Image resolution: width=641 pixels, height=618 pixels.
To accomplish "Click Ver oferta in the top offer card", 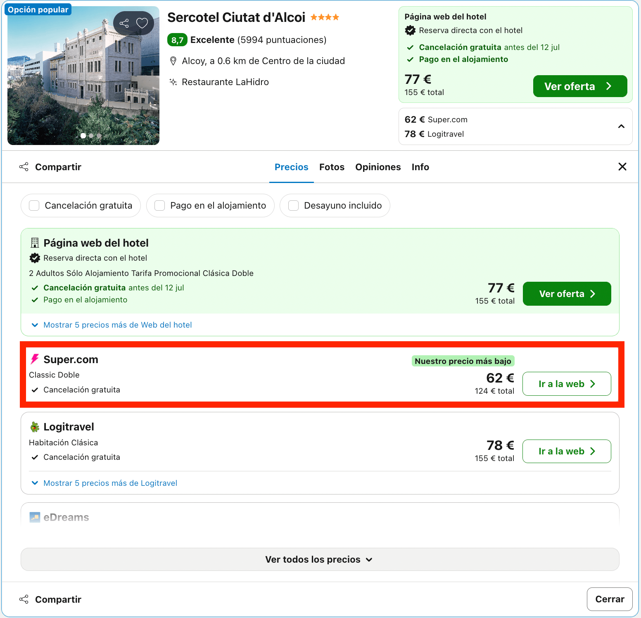I will click(580, 86).
